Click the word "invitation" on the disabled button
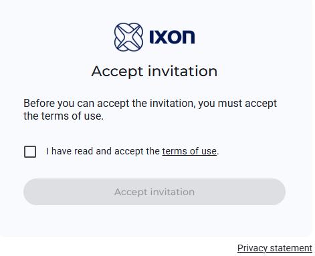The height and width of the screenshot is (256, 315). point(172,192)
